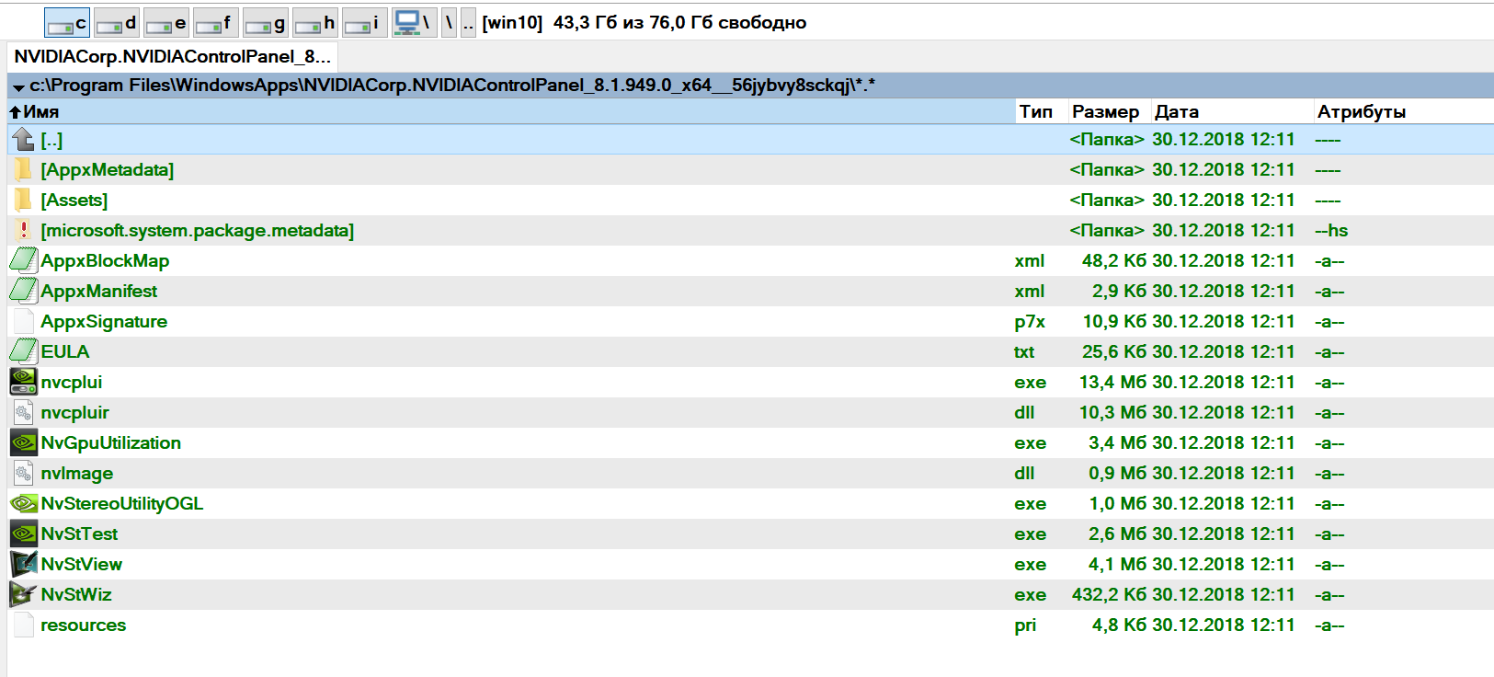Sort files by the Имя column
1494x677 pixels.
[x=510, y=111]
